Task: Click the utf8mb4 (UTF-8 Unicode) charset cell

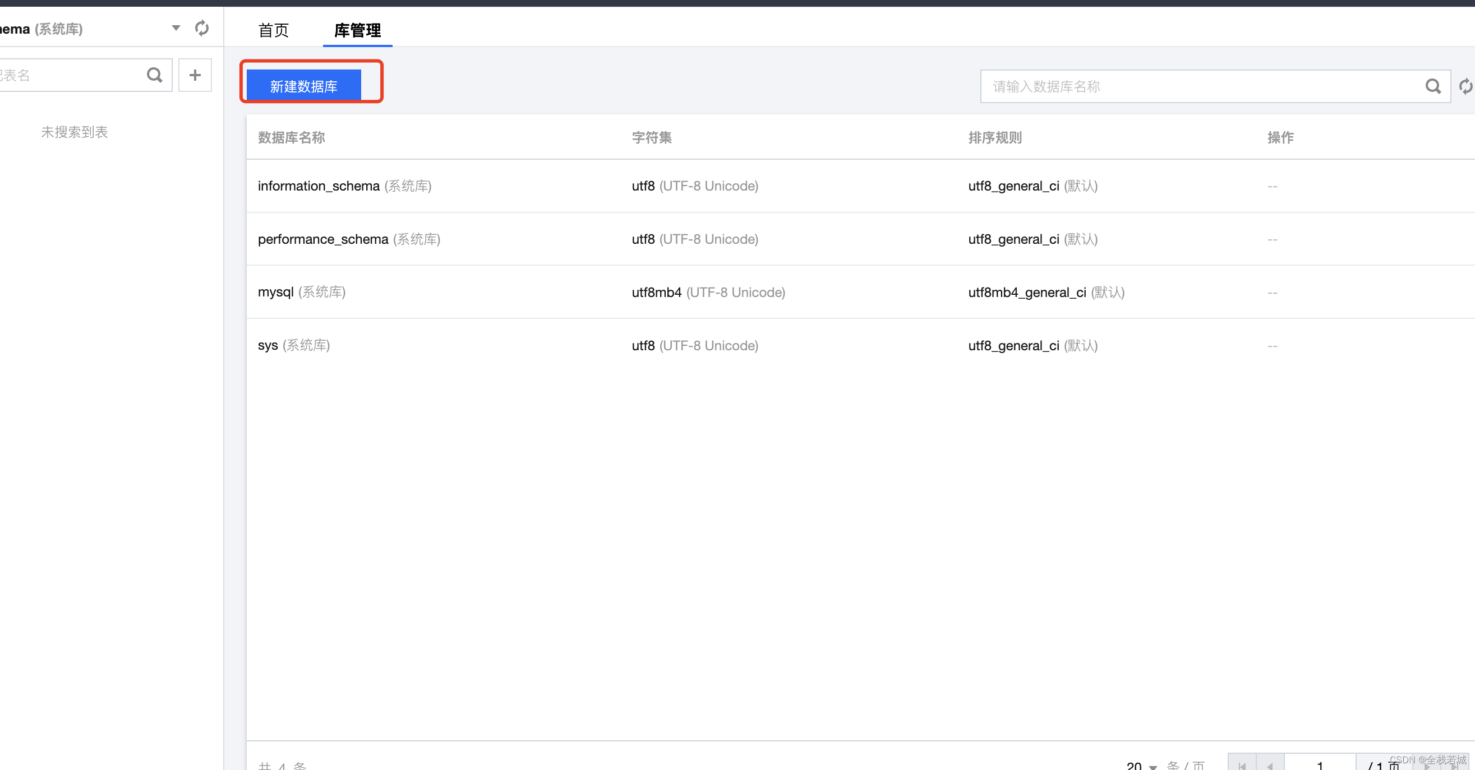Action: click(708, 293)
